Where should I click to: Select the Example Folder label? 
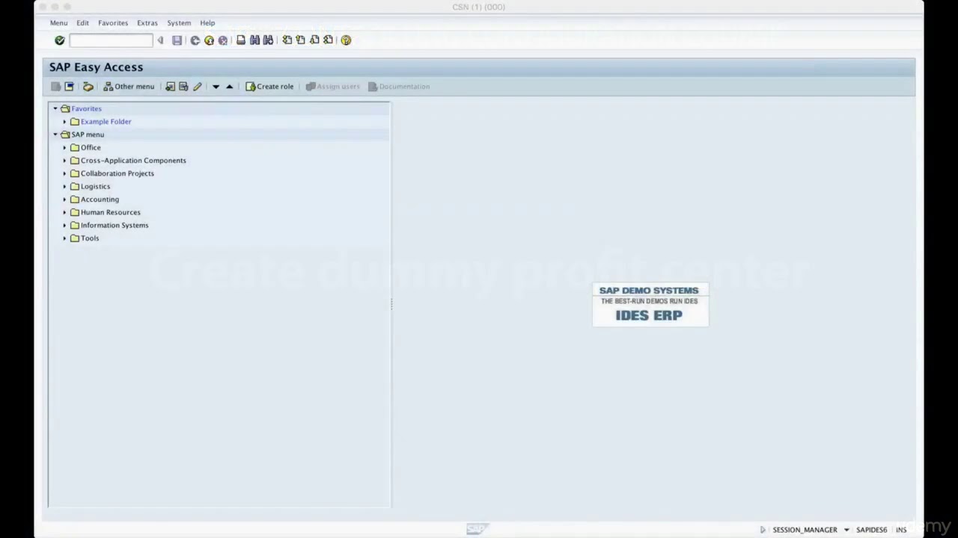(x=106, y=122)
